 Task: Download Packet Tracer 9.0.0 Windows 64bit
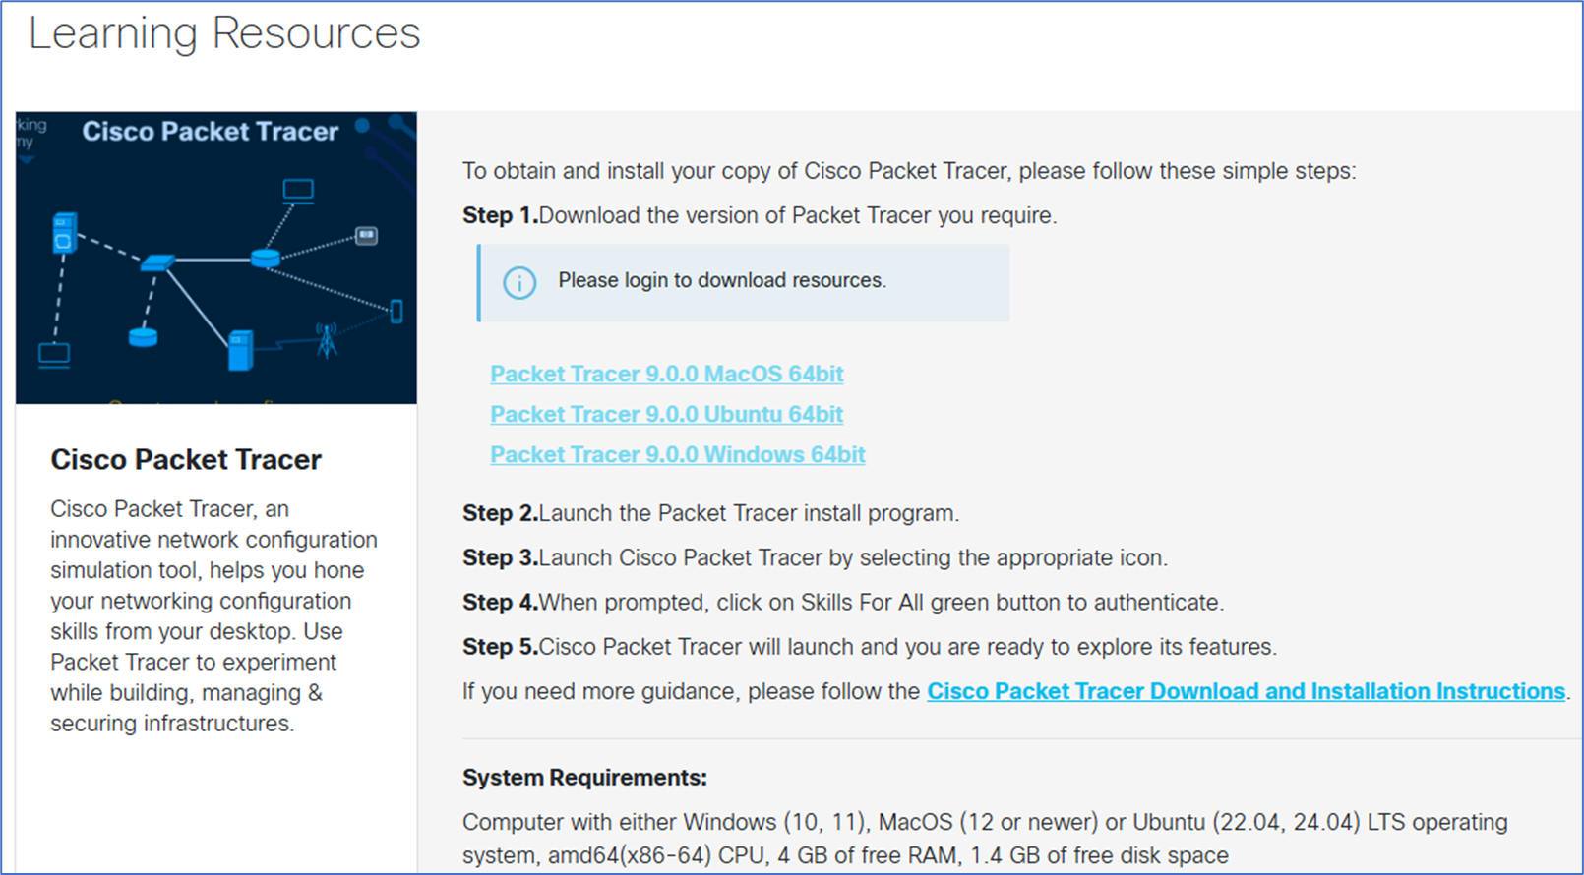tap(677, 454)
